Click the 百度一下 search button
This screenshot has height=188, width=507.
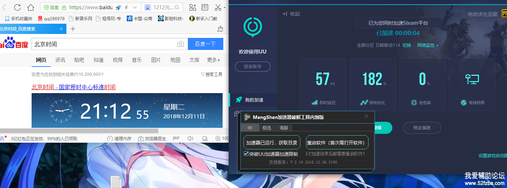tap(205, 44)
